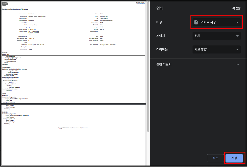Click the Won checkmark in Opportunities
The height and width of the screenshot is (167, 247).
point(13,82)
